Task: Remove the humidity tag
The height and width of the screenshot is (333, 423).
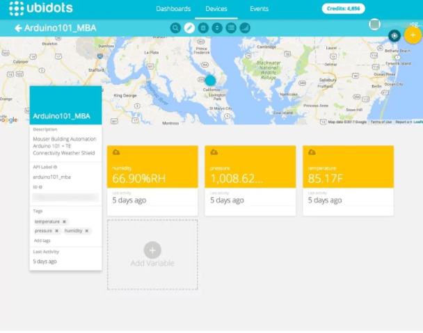Action: [x=86, y=231]
